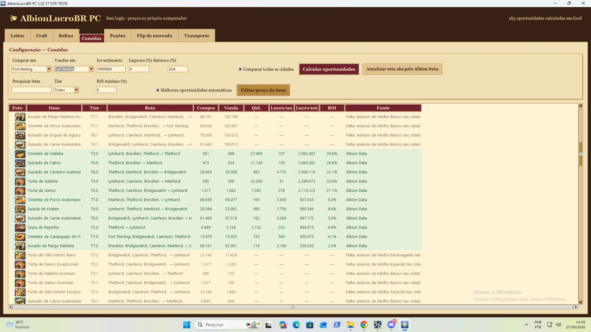Open Microsoft Edge from the taskbar
The width and height of the screenshot is (591, 332).
coord(296,325)
